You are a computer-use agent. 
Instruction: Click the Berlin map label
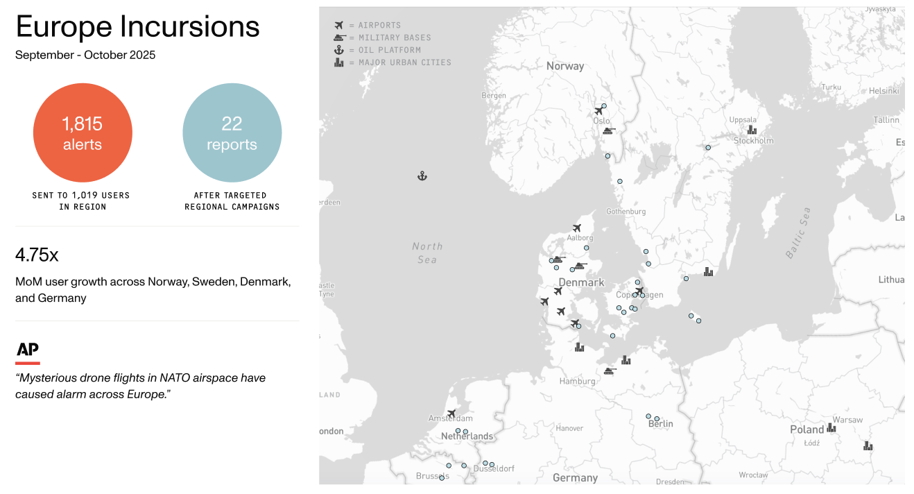[660, 423]
